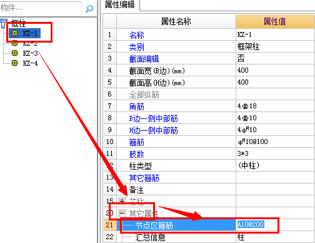Click the 柱类型 property name
This screenshot has height=243, width=315.
pos(140,166)
